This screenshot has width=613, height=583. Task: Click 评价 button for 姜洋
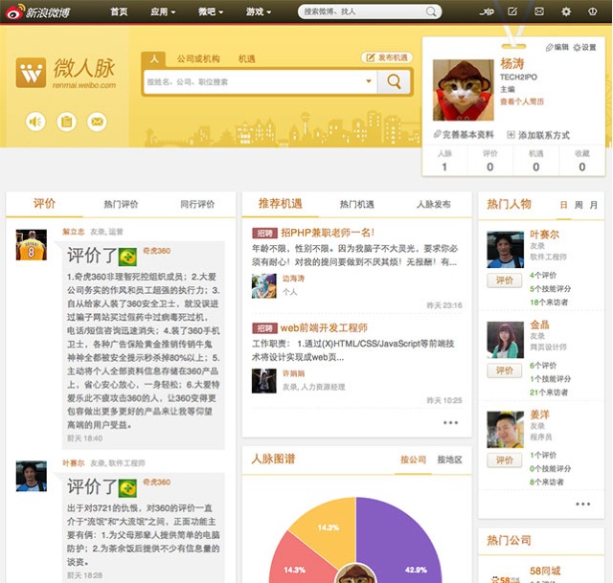click(505, 460)
